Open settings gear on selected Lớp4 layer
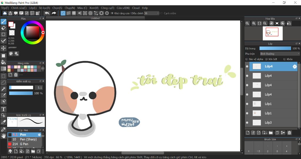 pos(295,66)
